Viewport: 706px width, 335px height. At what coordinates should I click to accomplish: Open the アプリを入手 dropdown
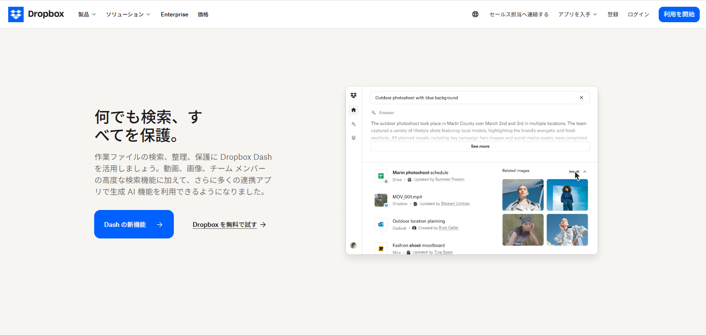click(578, 14)
